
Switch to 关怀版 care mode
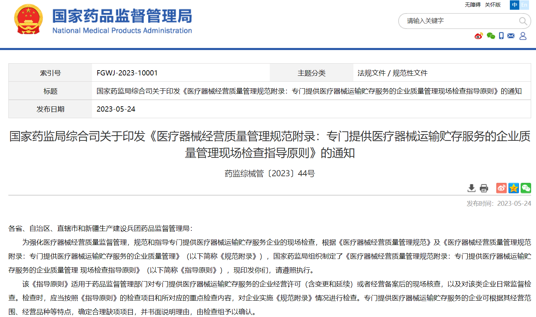click(x=492, y=5)
